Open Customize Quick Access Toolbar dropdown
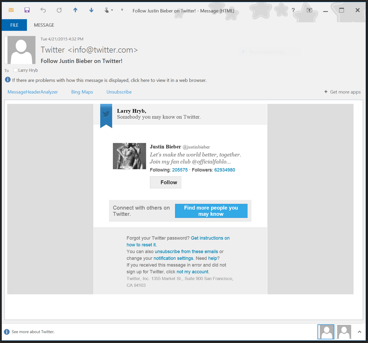Image resolution: width=368 pixels, height=343 pixels. [122, 10]
